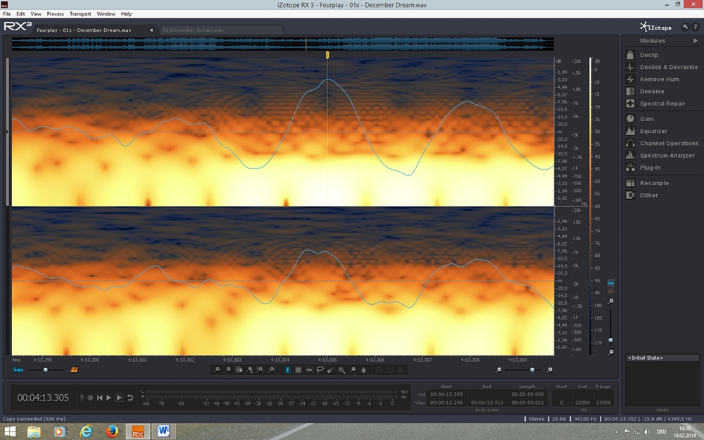Click the 00:04:13.305 time display
The image size is (704, 440).
[x=43, y=398]
